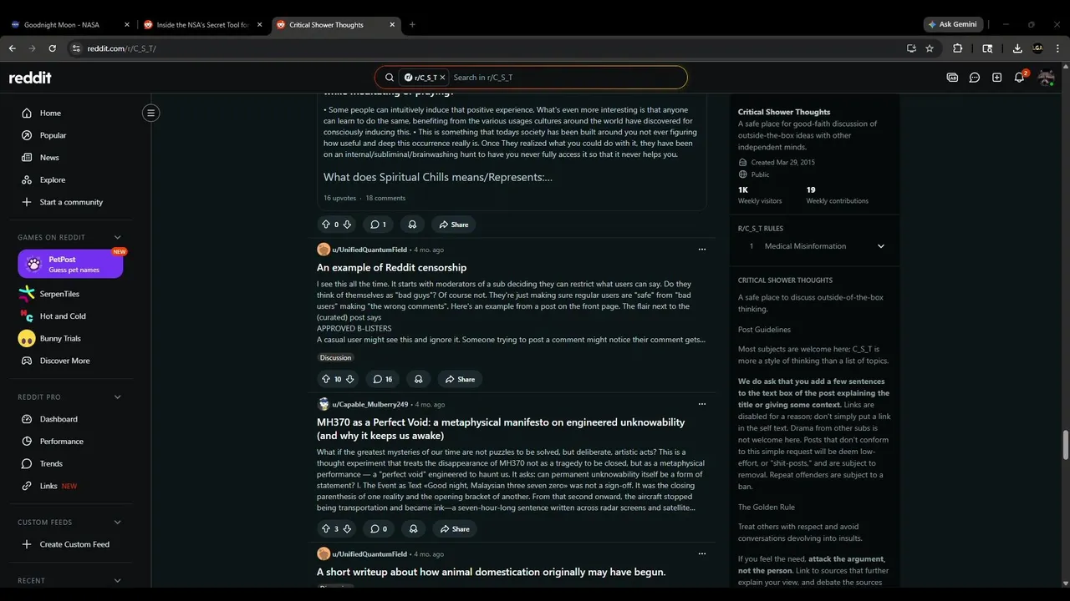Open overflow menu for Reddit censorship post
The width and height of the screenshot is (1070, 601).
pyautogui.click(x=702, y=250)
